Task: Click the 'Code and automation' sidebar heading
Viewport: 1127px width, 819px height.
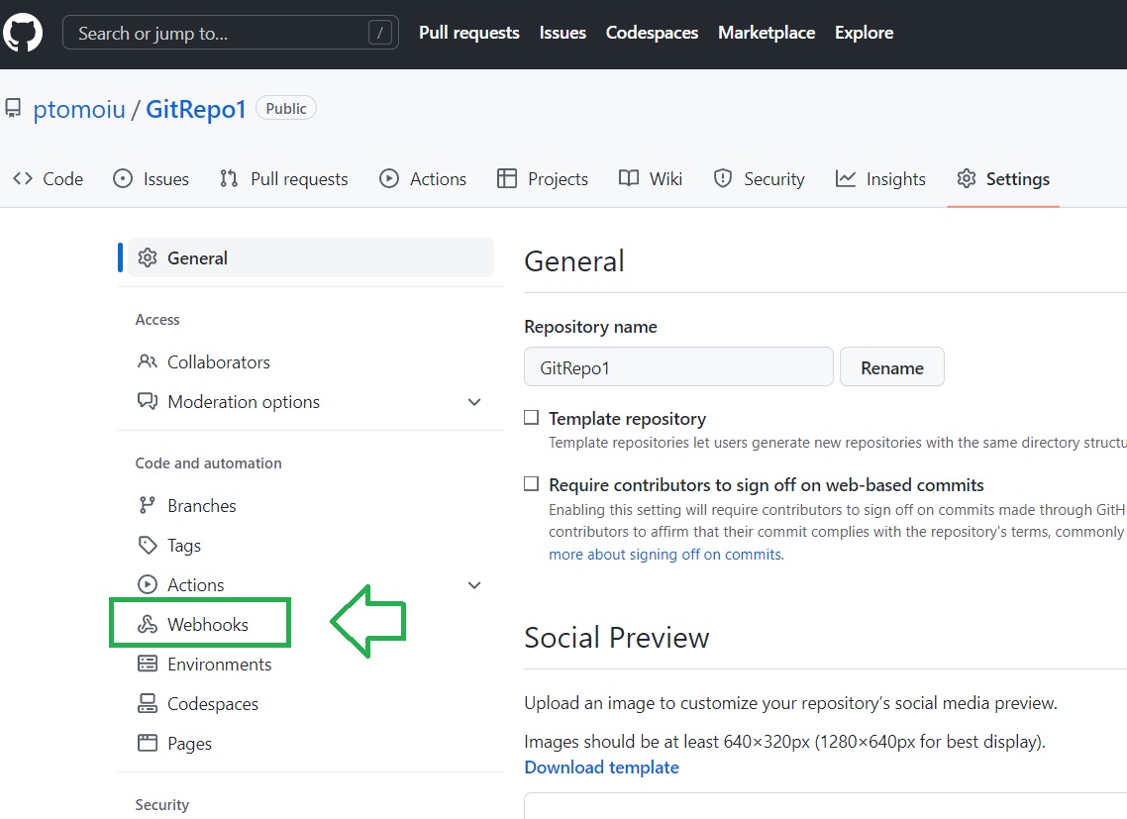Action: (208, 463)
